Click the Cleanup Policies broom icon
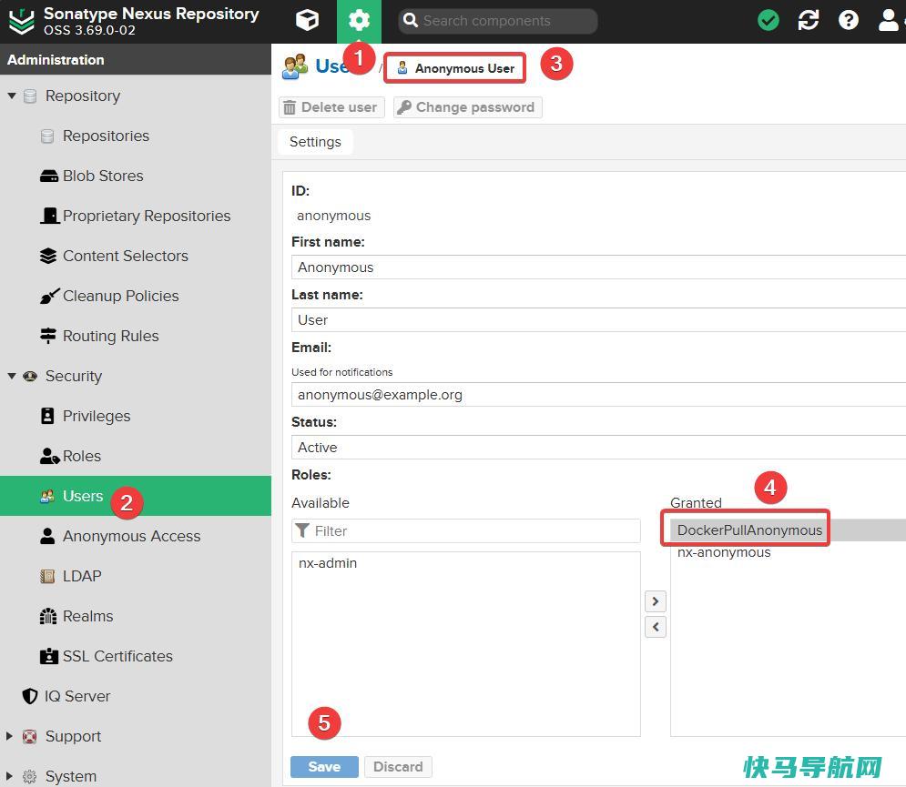 click(x=50, y=296)
